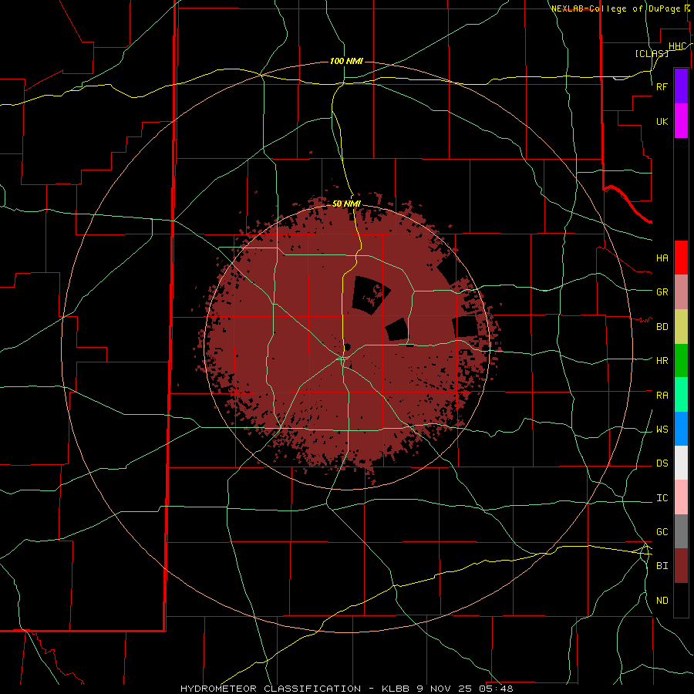The height and width of the screenshot is (694, 694).
Task: Click the 9 NOV 25 05:48 timestamp
Action: 465,689
